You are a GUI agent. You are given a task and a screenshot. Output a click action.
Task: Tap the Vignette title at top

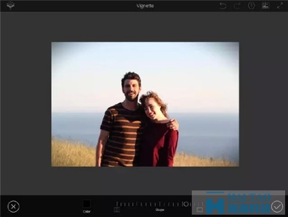click(145, 6)
